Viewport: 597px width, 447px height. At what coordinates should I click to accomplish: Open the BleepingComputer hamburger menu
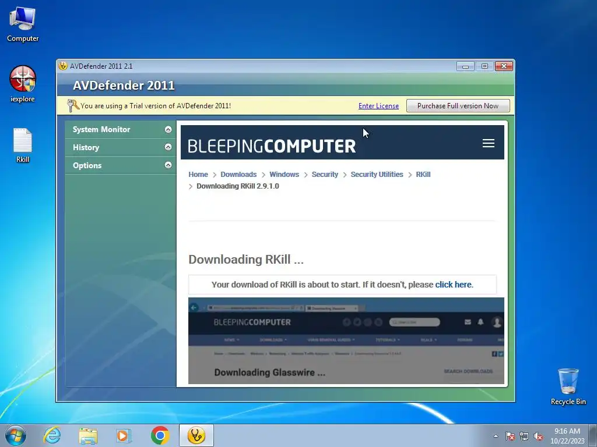click(489, 143)
